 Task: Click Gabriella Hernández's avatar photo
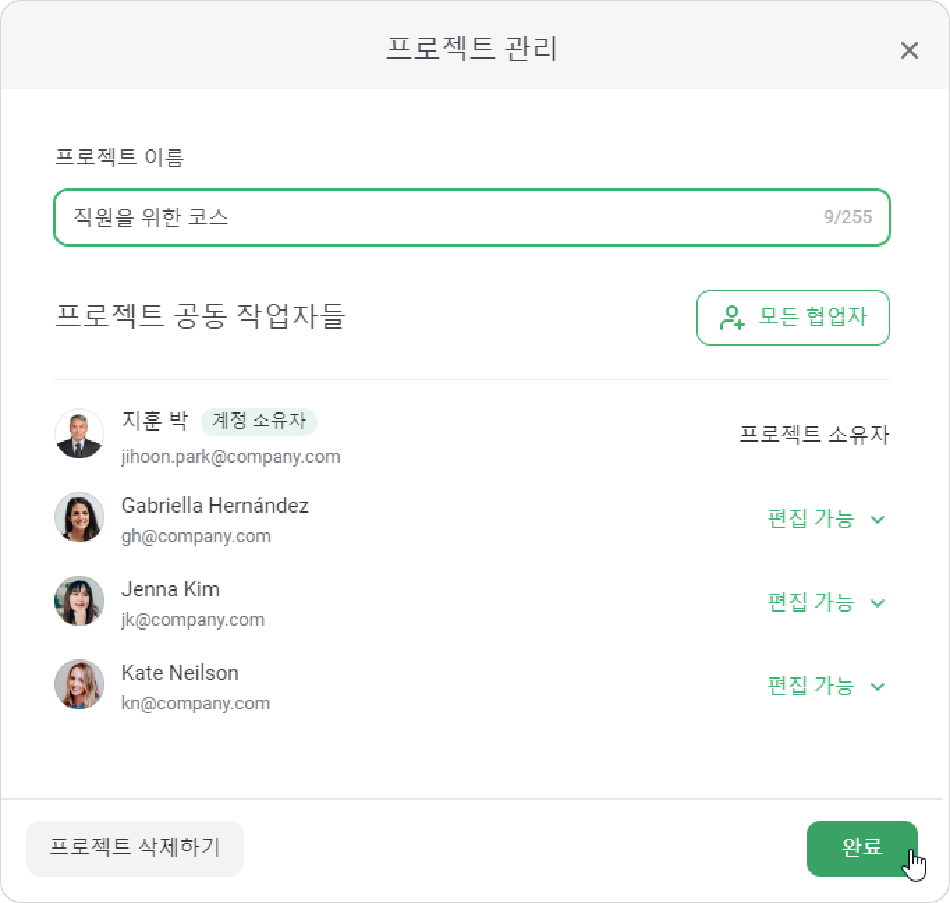click(x=79, y=517)
